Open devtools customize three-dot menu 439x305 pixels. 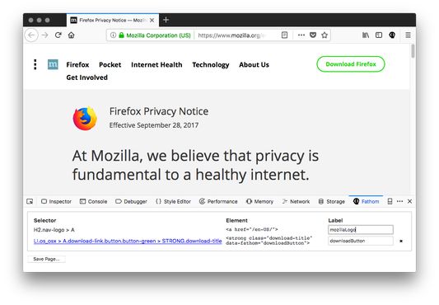tap(399, 201)
